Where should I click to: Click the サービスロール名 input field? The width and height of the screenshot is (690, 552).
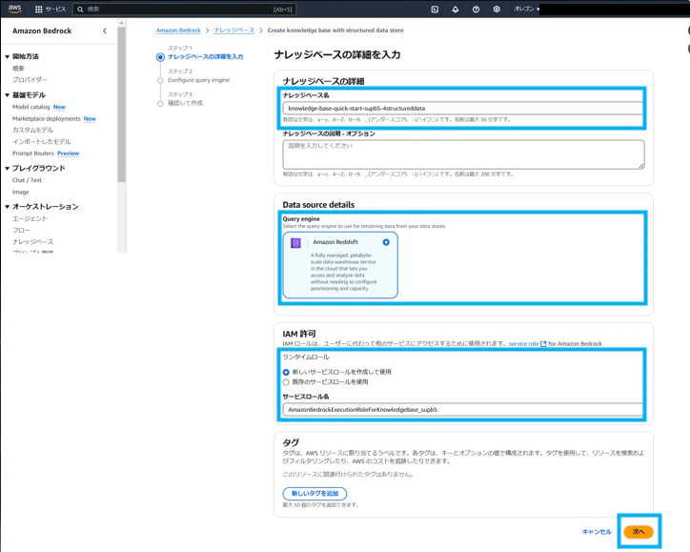[463, 409]
